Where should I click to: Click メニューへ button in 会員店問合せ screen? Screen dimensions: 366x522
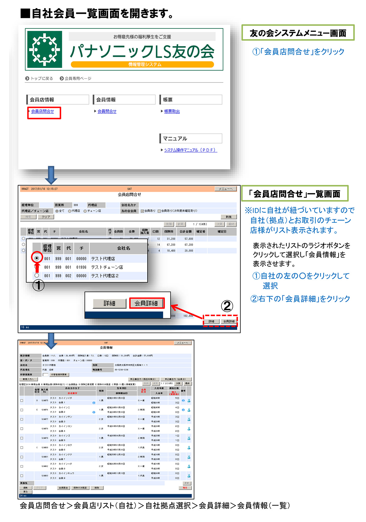coord(225,189)
